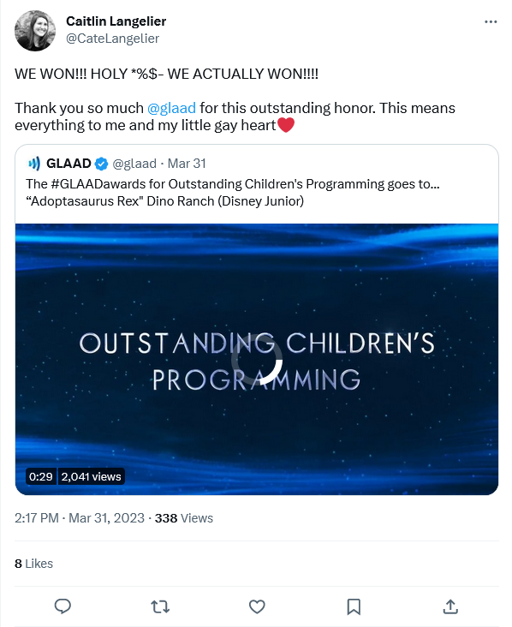This screenshot has height=627, width=512.
Task: Open the 8 Likes list
Action: (x=33, y=564)
